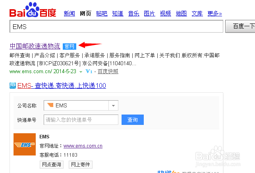Open the 公司名称 EMS dropdown
The image size is (255, 173).
(81, 105)
